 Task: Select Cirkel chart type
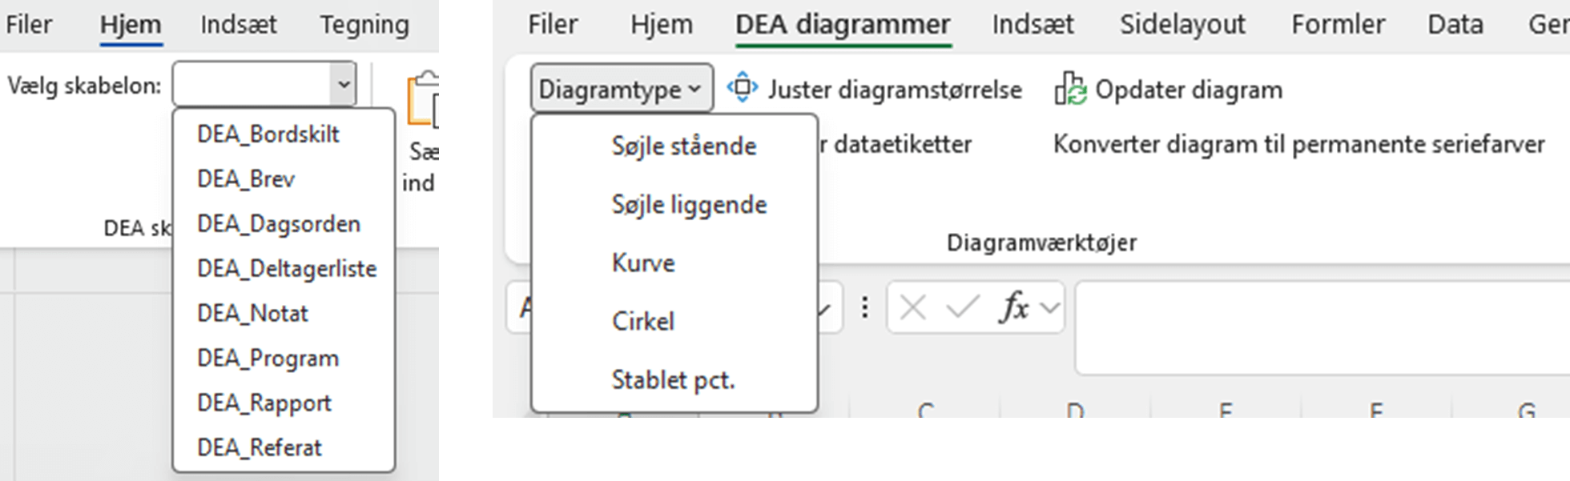[643, 320]
